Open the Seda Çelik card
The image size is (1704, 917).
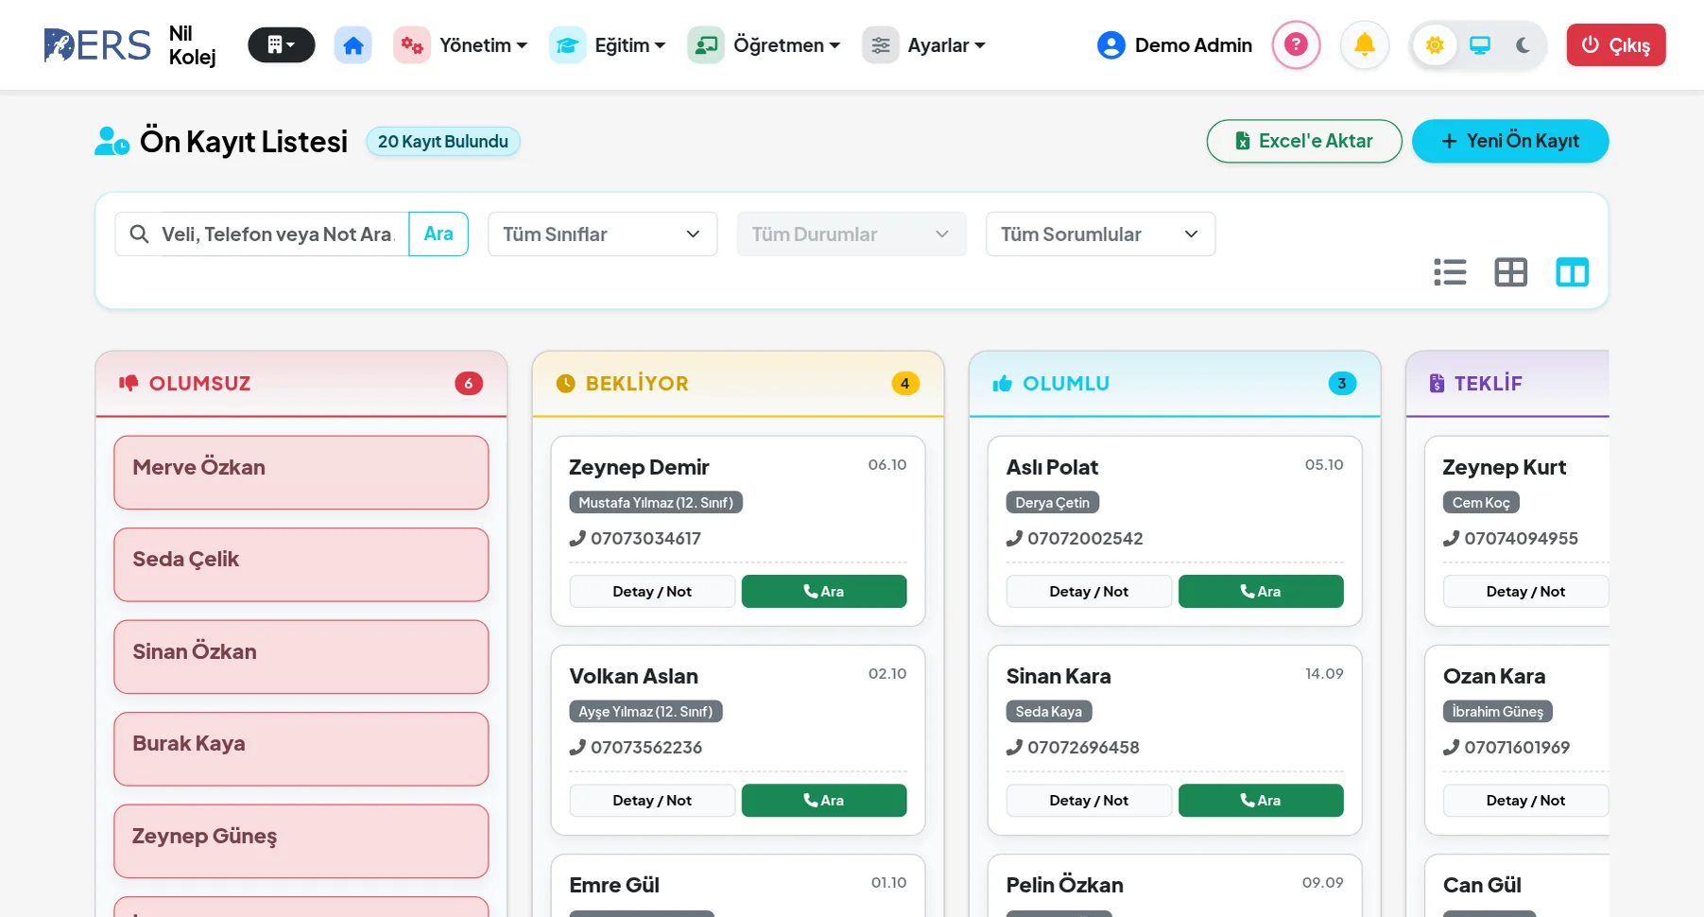coord(301,564)
